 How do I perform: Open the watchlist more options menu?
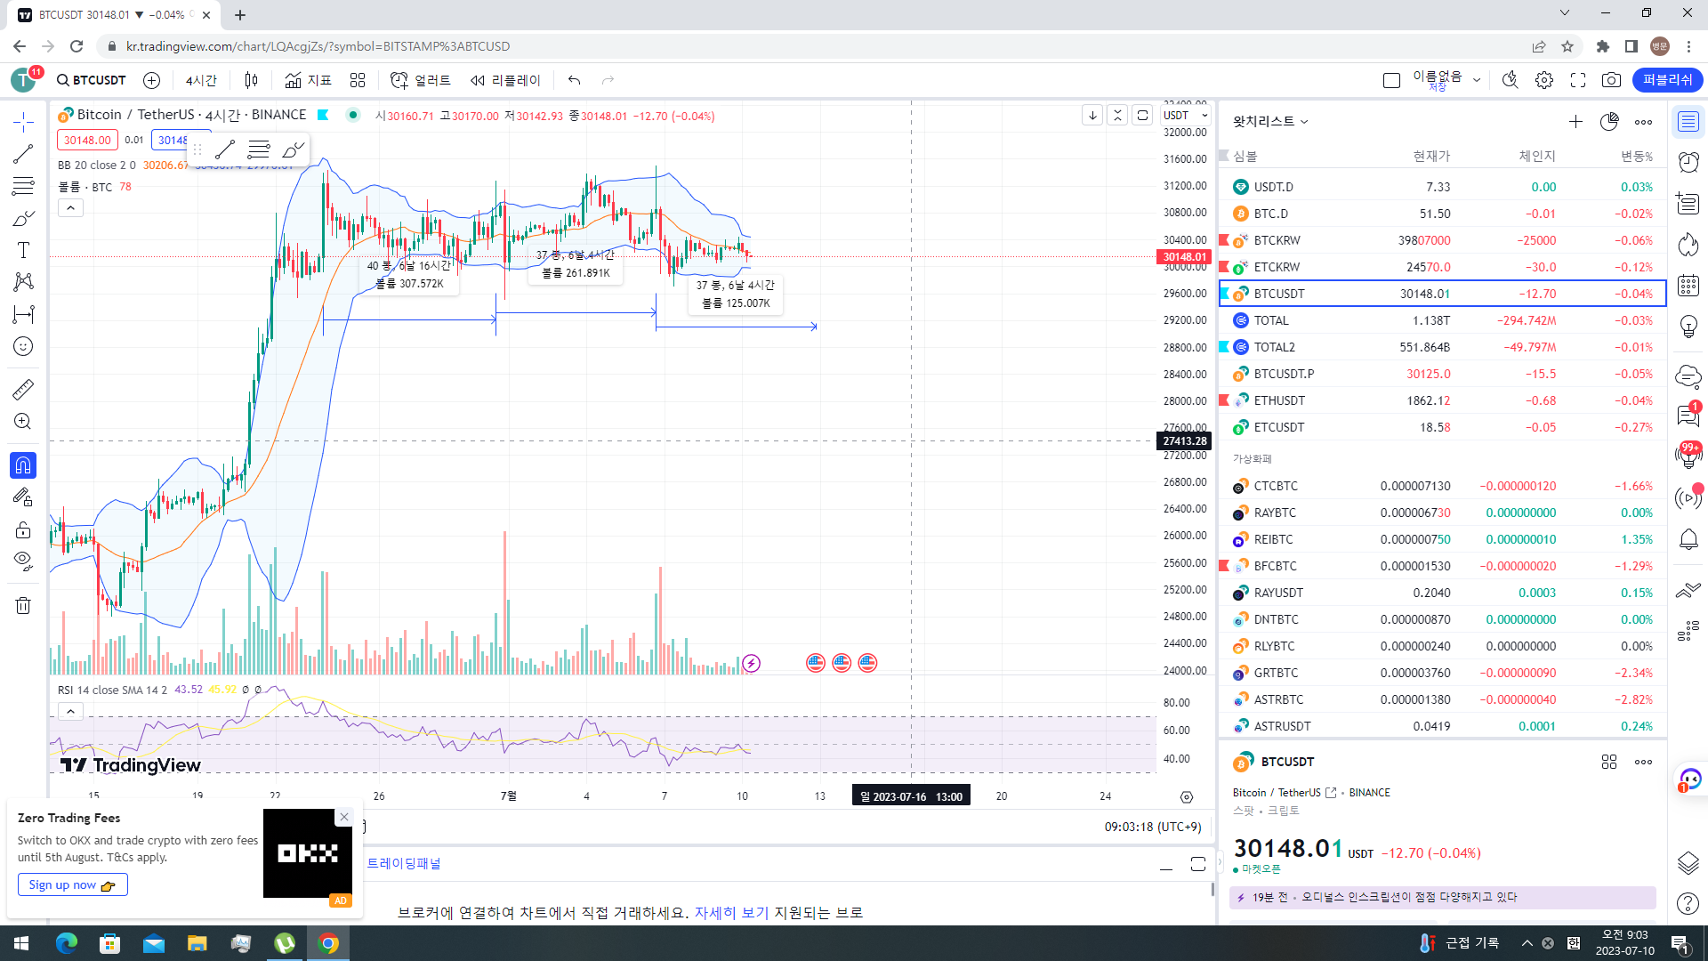coord(1643,122)
